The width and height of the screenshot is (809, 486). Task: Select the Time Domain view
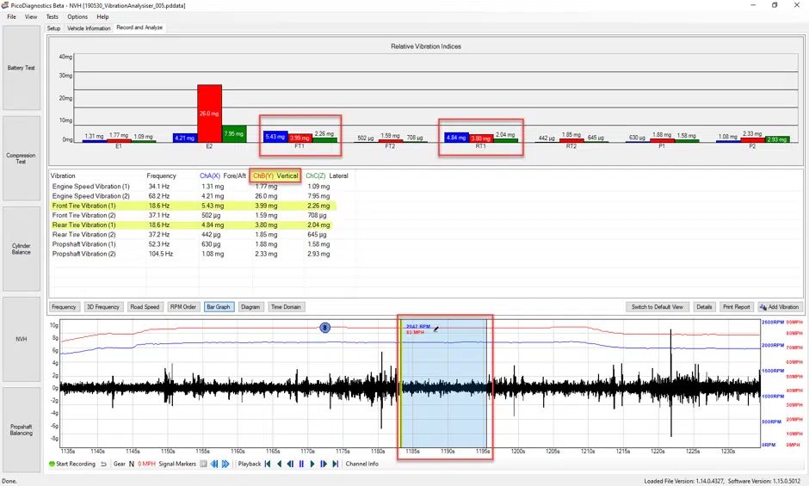tap(286, 307)
